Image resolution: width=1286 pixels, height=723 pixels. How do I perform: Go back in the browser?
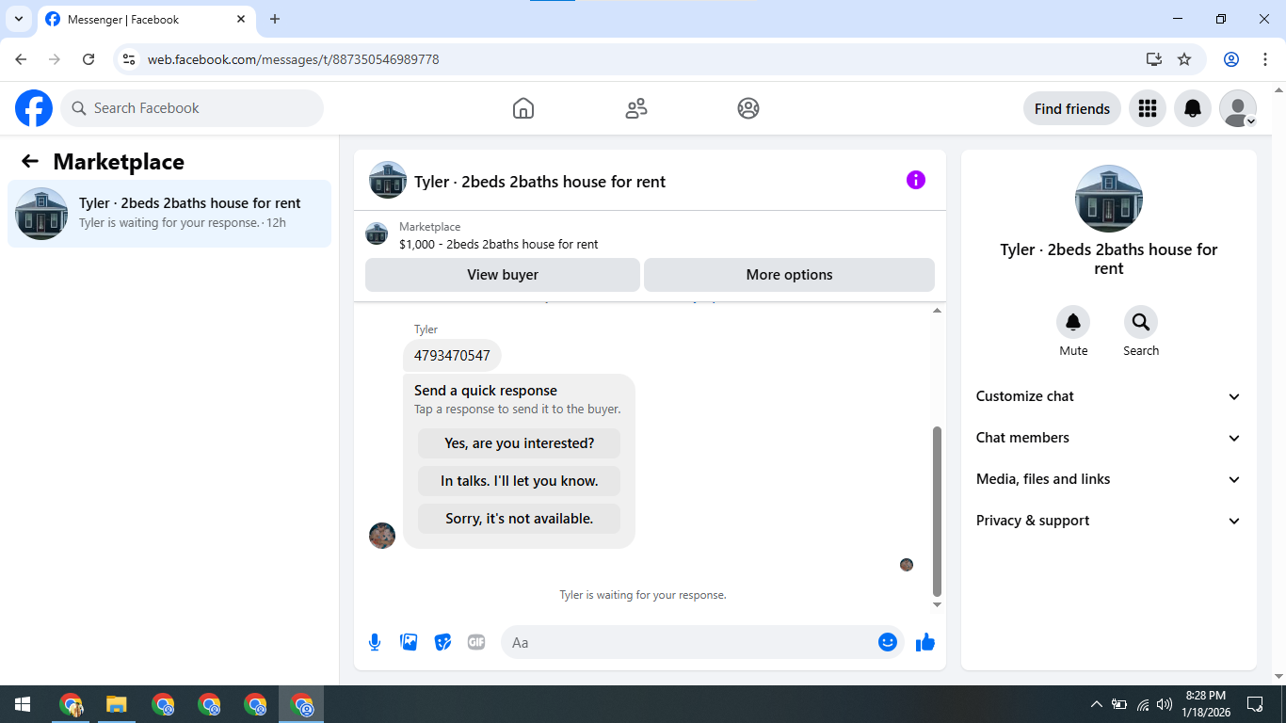click(x=21, y=59)
